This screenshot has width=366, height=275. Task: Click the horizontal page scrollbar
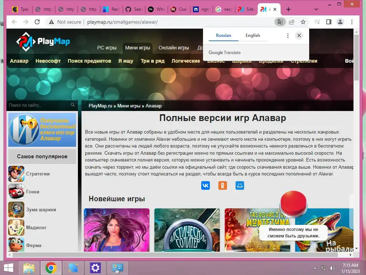175,255
